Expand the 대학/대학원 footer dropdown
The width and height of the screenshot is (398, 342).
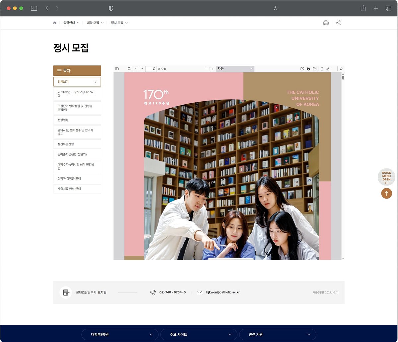[120, 334]
